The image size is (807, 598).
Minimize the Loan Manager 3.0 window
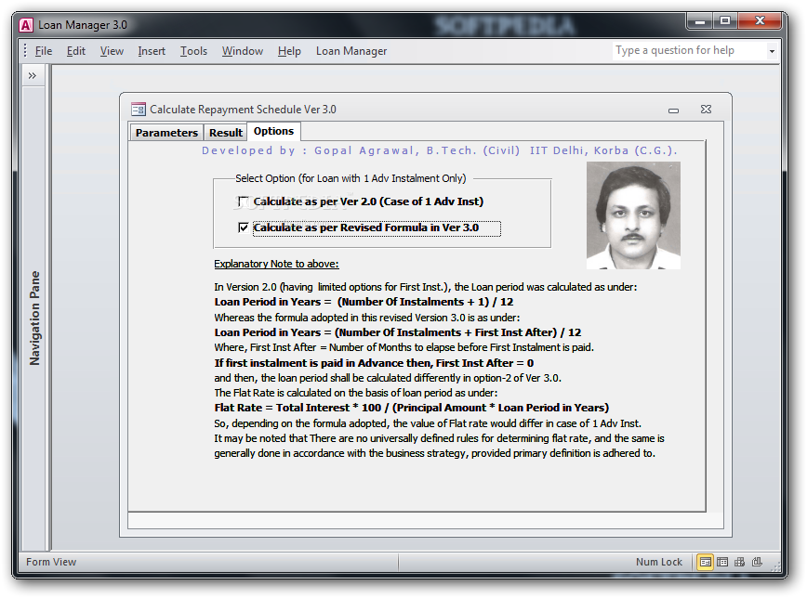click(x=699, y=21)
